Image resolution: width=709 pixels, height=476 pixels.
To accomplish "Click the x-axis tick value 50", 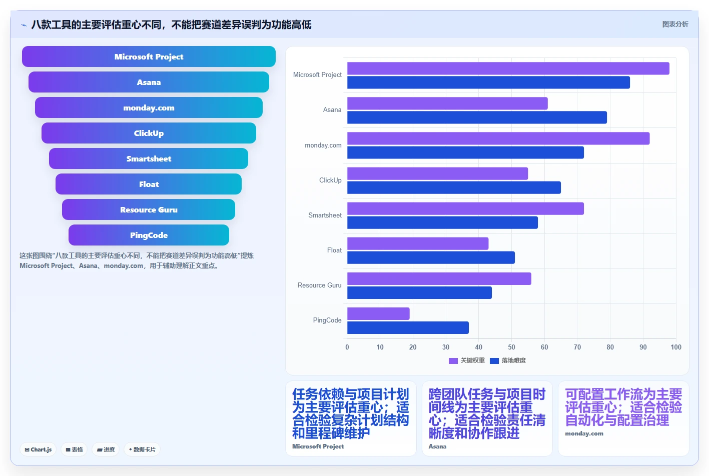I will [511, 347].
